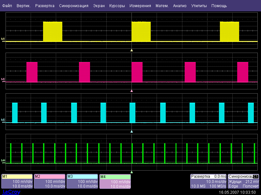Open the M2 trace descriptor box

coord(50,181)
